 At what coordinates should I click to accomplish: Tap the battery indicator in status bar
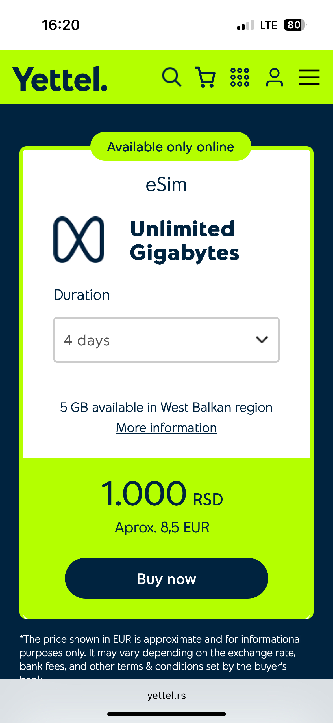point(295,25)
